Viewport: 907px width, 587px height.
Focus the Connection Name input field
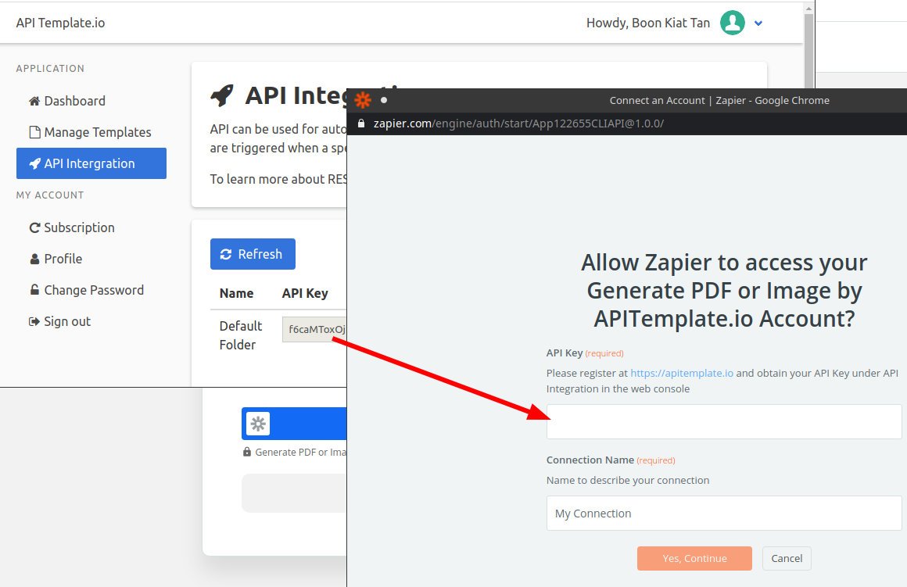tap(723, 513)
